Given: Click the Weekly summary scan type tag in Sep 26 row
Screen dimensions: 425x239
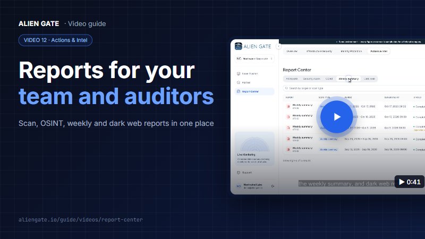Looking at the screenshot, I should tap(328, 139).
